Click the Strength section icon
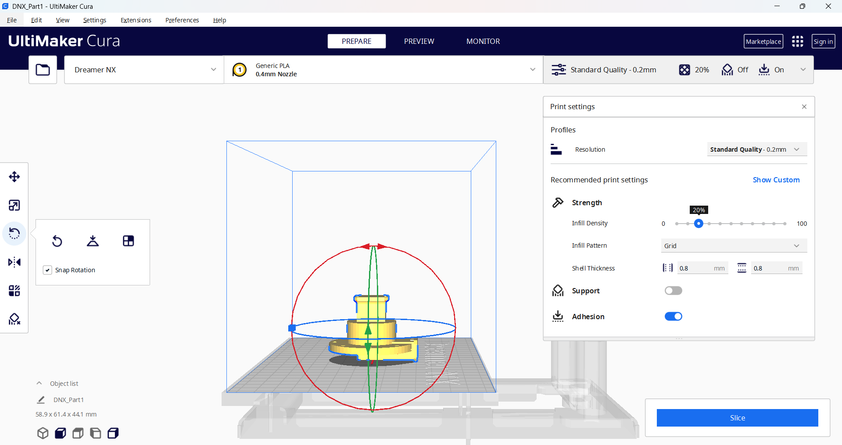 point(558,203)
